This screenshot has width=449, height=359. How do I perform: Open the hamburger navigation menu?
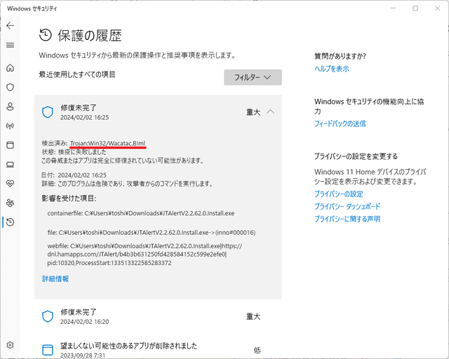(x=10, y=46)
